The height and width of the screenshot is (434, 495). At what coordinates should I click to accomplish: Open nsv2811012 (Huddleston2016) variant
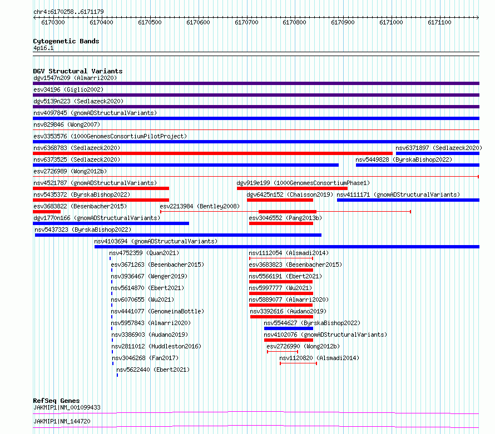(x=156, y=346)
